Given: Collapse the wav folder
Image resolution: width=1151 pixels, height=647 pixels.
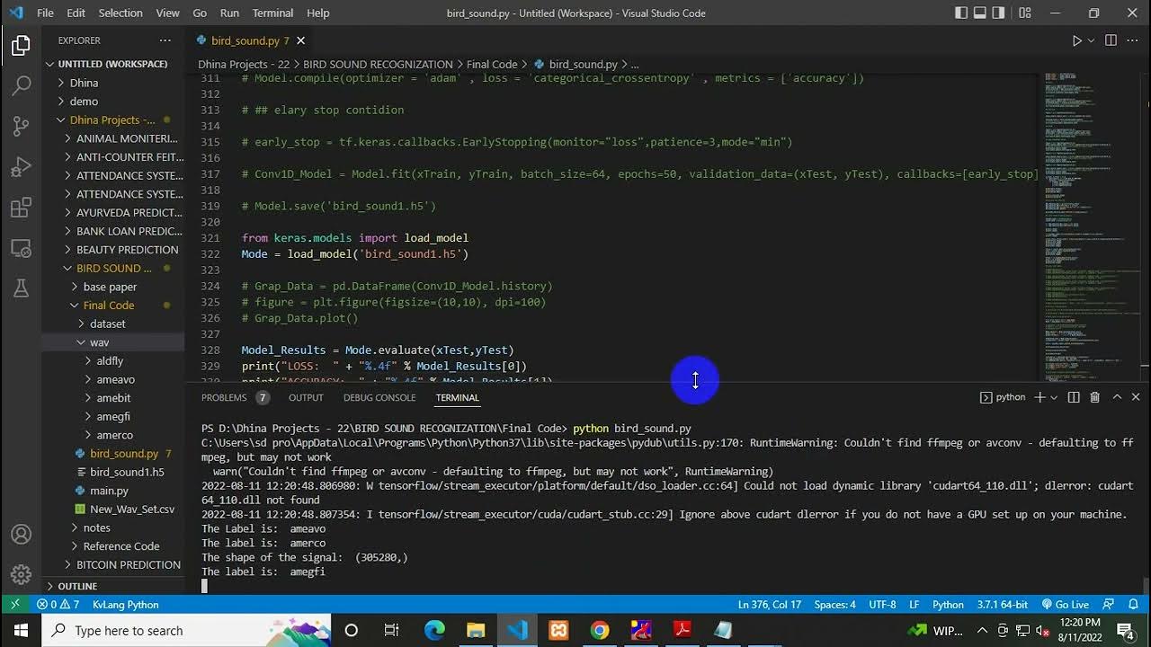Looking at the screenshot, I should pyautogui.click(x=81, y=342).
